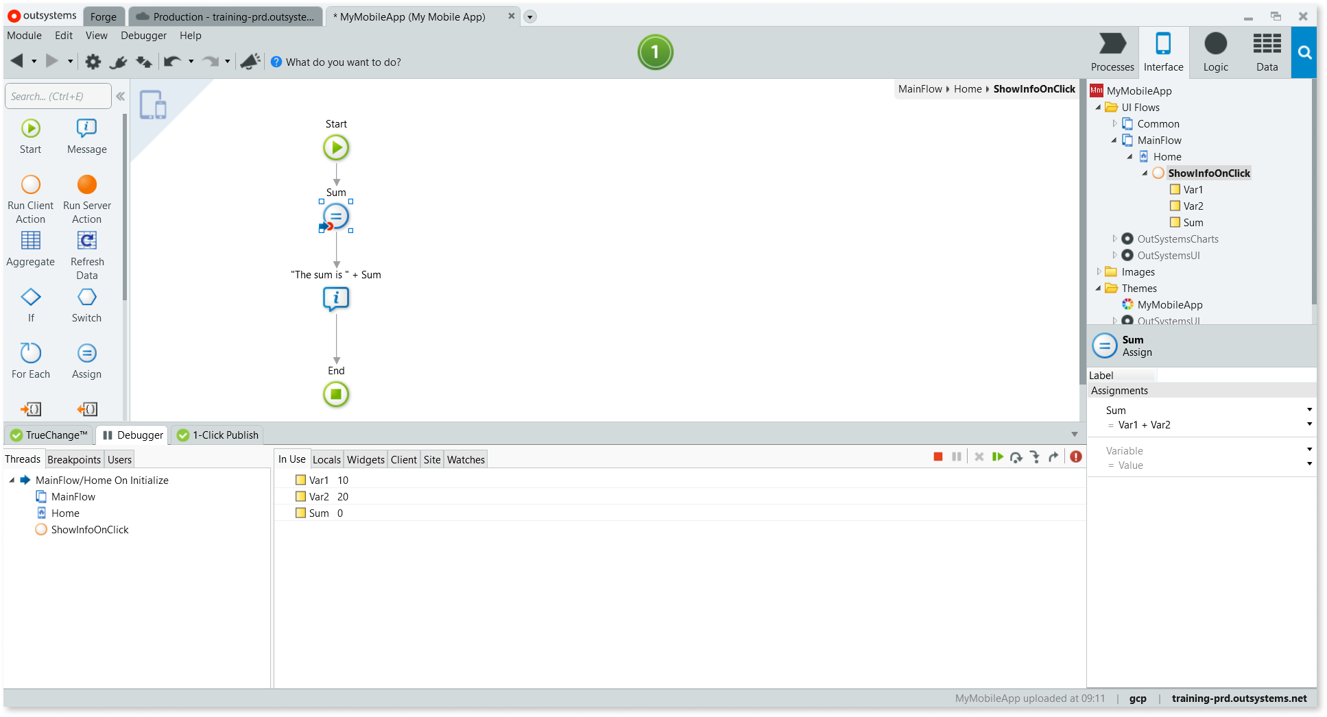Click the red Stop Debugging icon

[x=938, y=457]
